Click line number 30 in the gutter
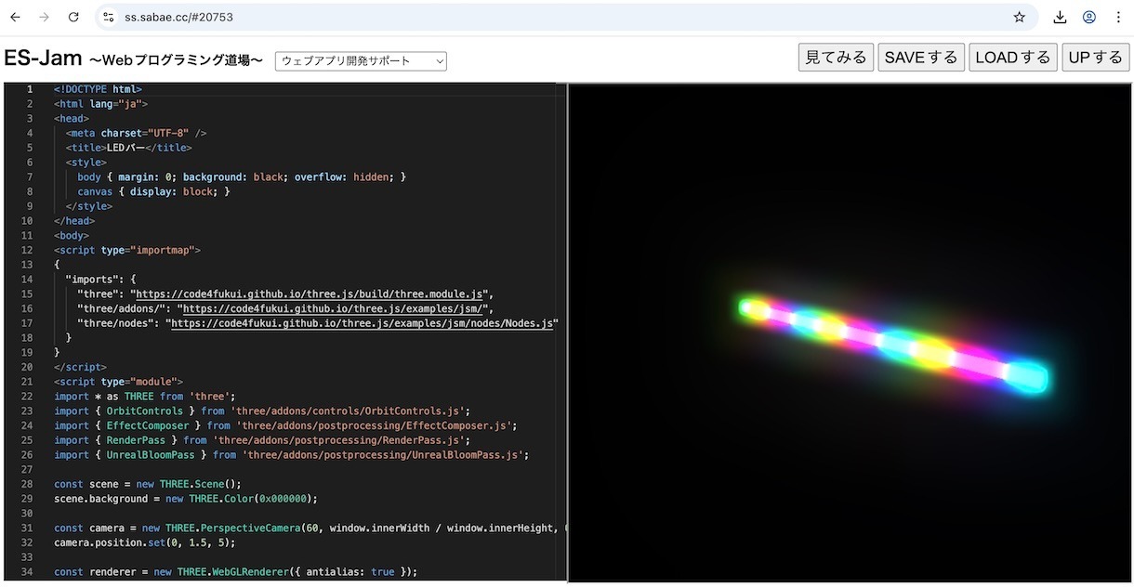1134x587 pixels. point(27,514)
